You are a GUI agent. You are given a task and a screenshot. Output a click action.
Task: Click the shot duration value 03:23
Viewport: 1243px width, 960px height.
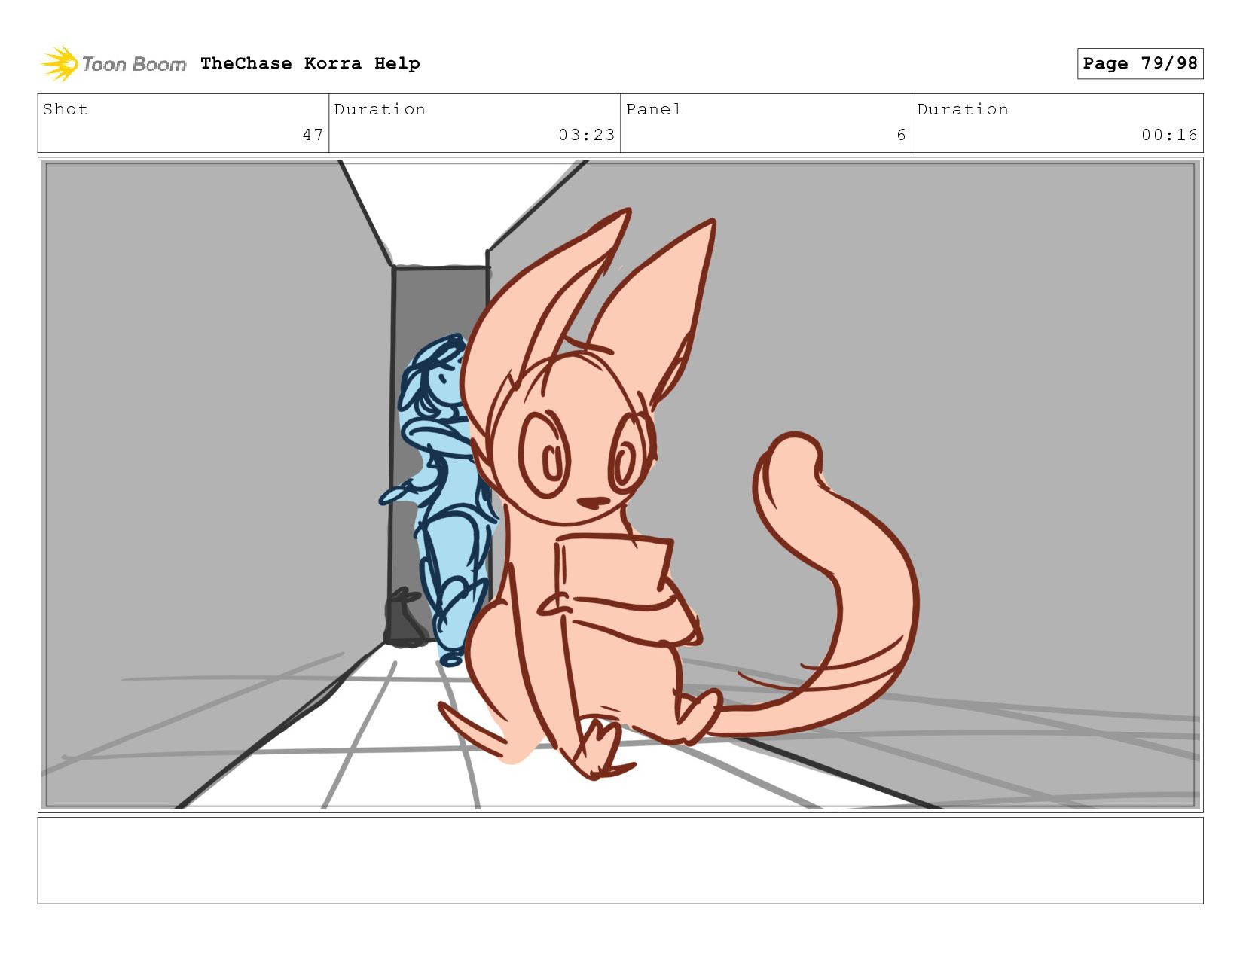coord(586,135)
